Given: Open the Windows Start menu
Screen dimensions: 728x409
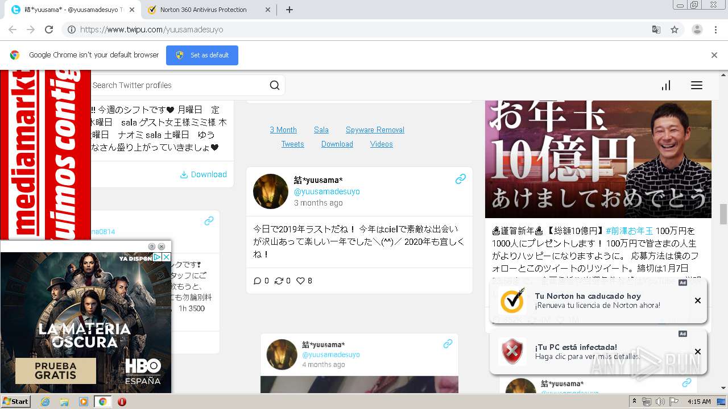Looking at the screenshot, I should pyautogui.click(x=15, y=402).
